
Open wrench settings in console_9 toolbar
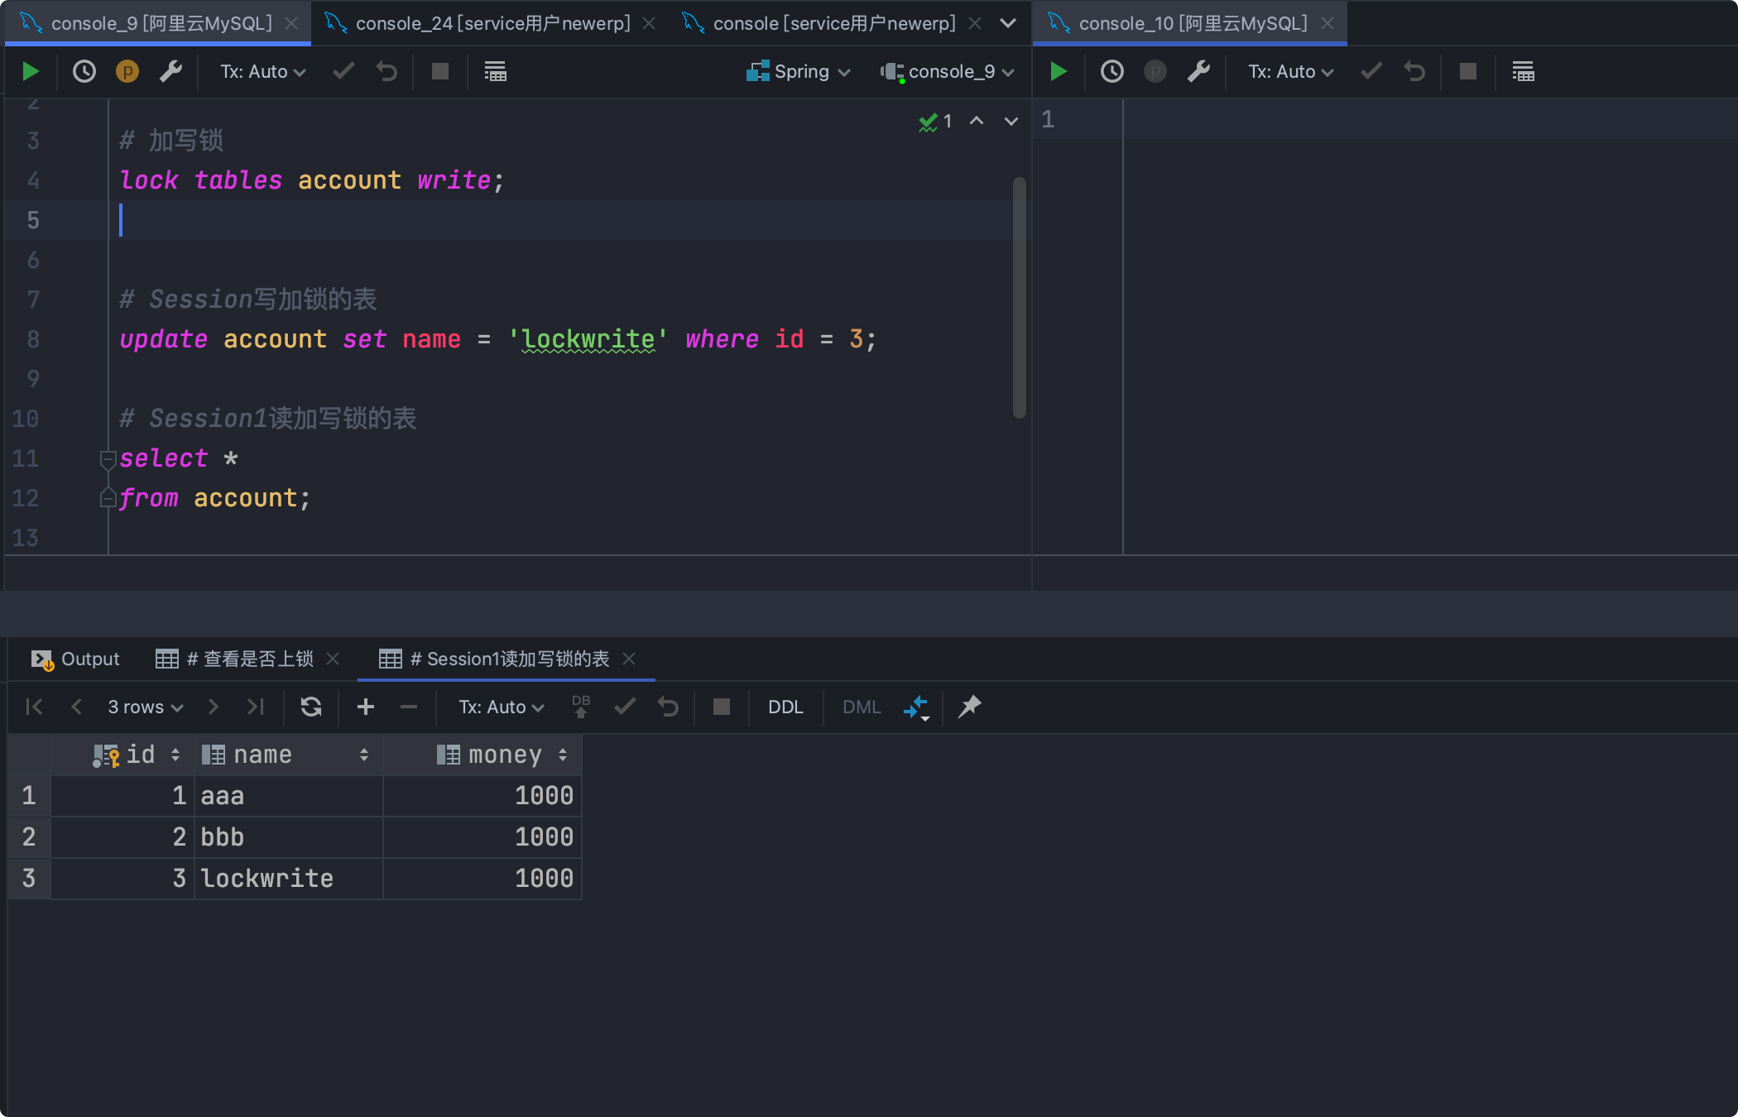click(x=170, y=72)
